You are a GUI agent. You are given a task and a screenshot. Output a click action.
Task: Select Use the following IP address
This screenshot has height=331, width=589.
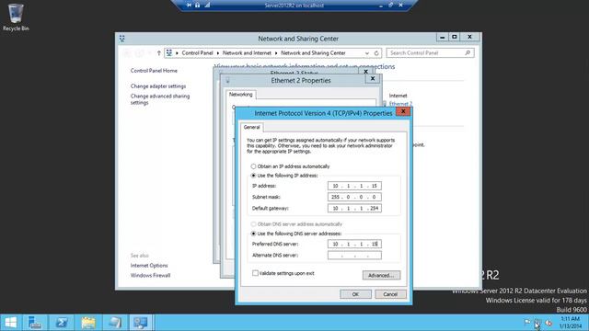(x=254, y=176)
